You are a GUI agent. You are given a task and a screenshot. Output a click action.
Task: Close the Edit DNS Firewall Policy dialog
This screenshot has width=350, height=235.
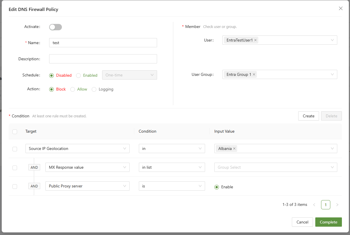[340, 8]
